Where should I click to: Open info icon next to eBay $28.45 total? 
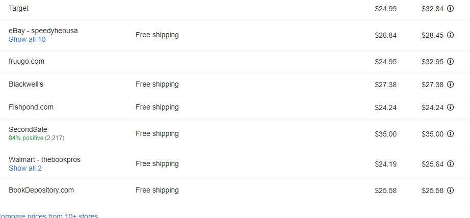450,35
